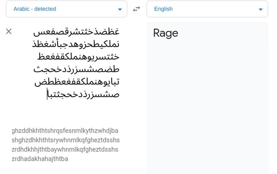Viewport: 277px width, 174px height.
Task: Click the fifth line of Arabic input
Action: (x=77, y=82)
